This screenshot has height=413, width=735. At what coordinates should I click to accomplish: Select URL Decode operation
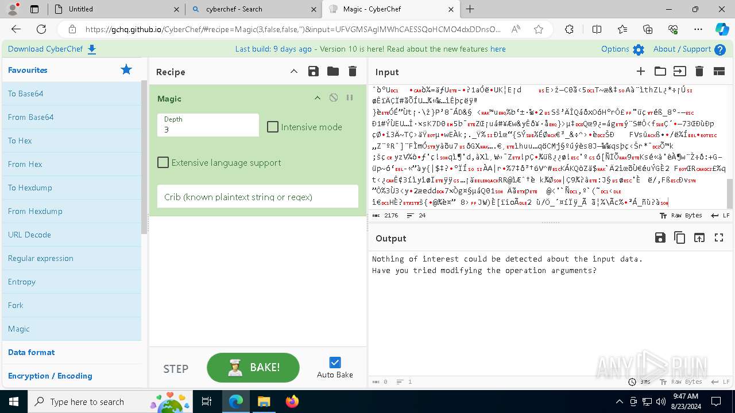coord(72,235)
